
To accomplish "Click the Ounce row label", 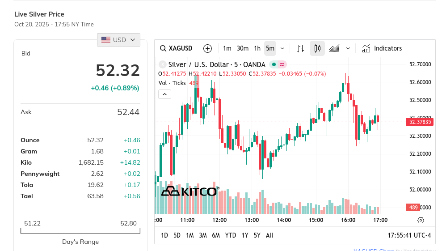I will click(x=30, y=140).
